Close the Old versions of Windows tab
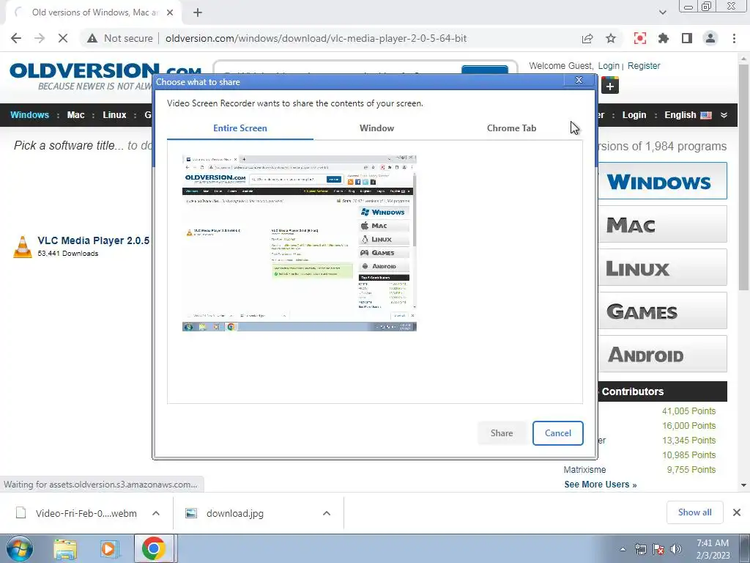750x563 pixels. tap(170, 13)
